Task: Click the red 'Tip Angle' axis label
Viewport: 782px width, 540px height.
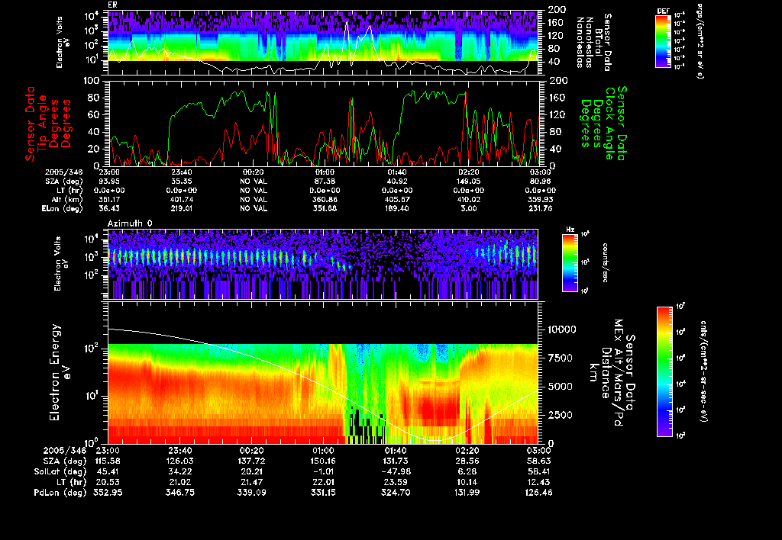Action: pyautogui.click(x=43, y=124)
